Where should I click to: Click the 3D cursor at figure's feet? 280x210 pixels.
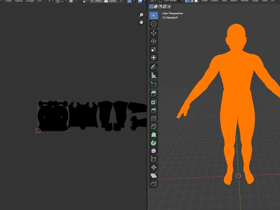pyautogui.click(x=239, y=176)
